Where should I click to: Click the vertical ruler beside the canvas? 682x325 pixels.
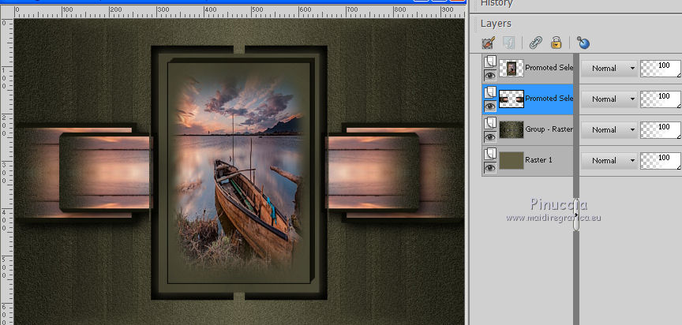[x=7, y=172]
